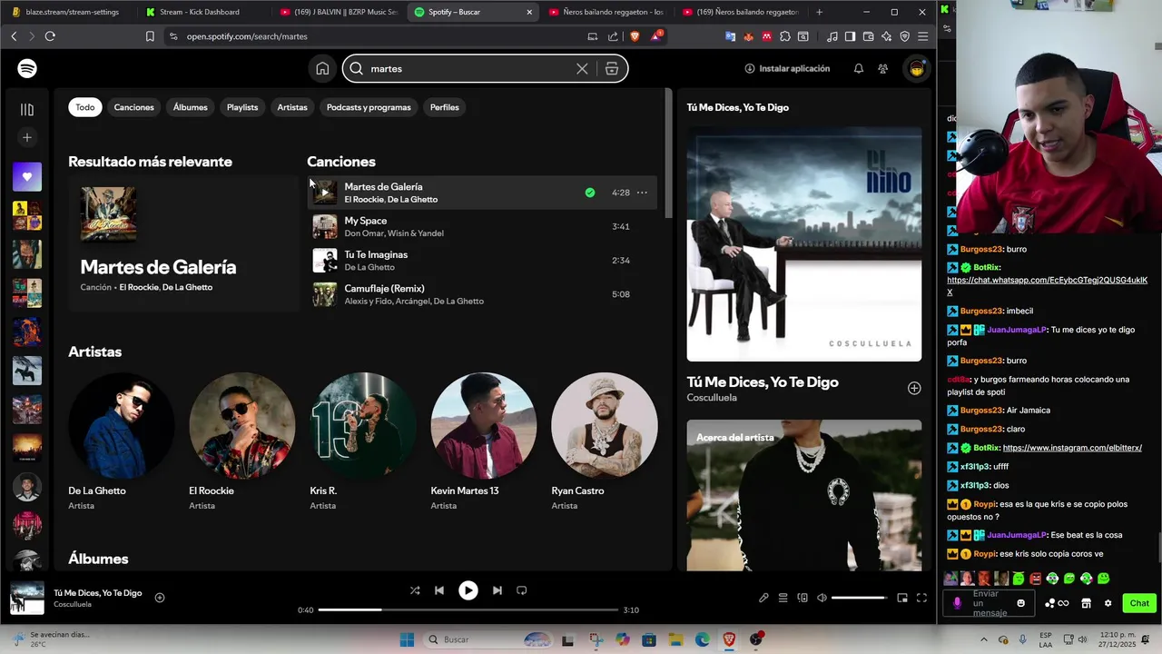The width and height of the screenshot is (1162, 654).
Task: Show hidden system tray icons chevron
Action: click(x=983, y=639)
